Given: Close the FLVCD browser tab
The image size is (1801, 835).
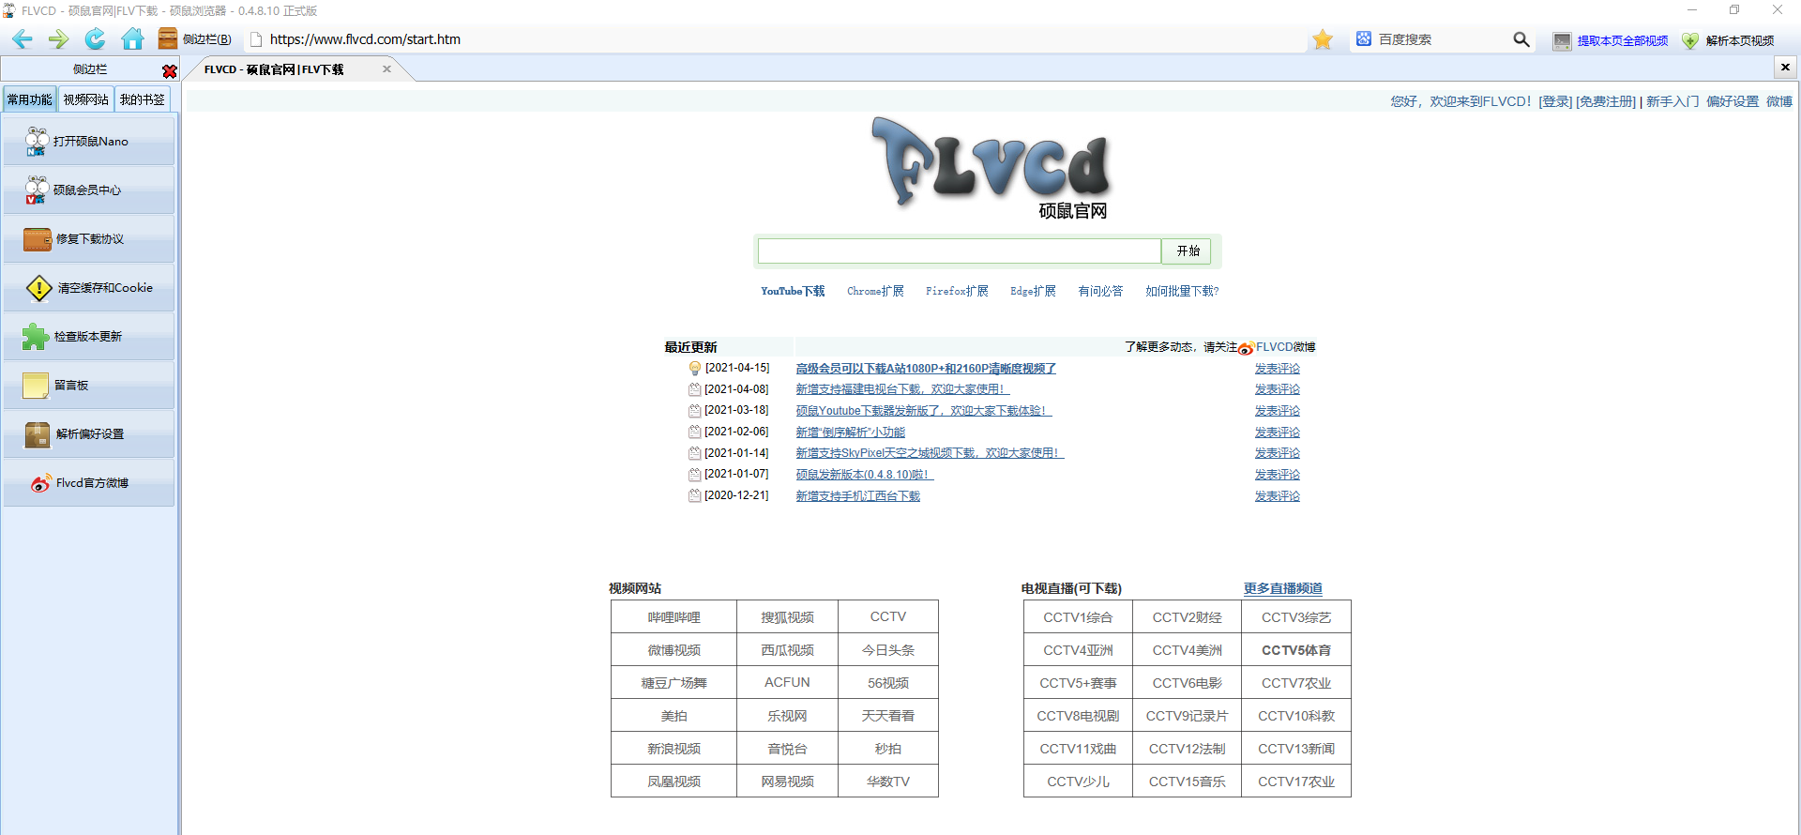Looking at the screenshot, I should tap(386, 69).
